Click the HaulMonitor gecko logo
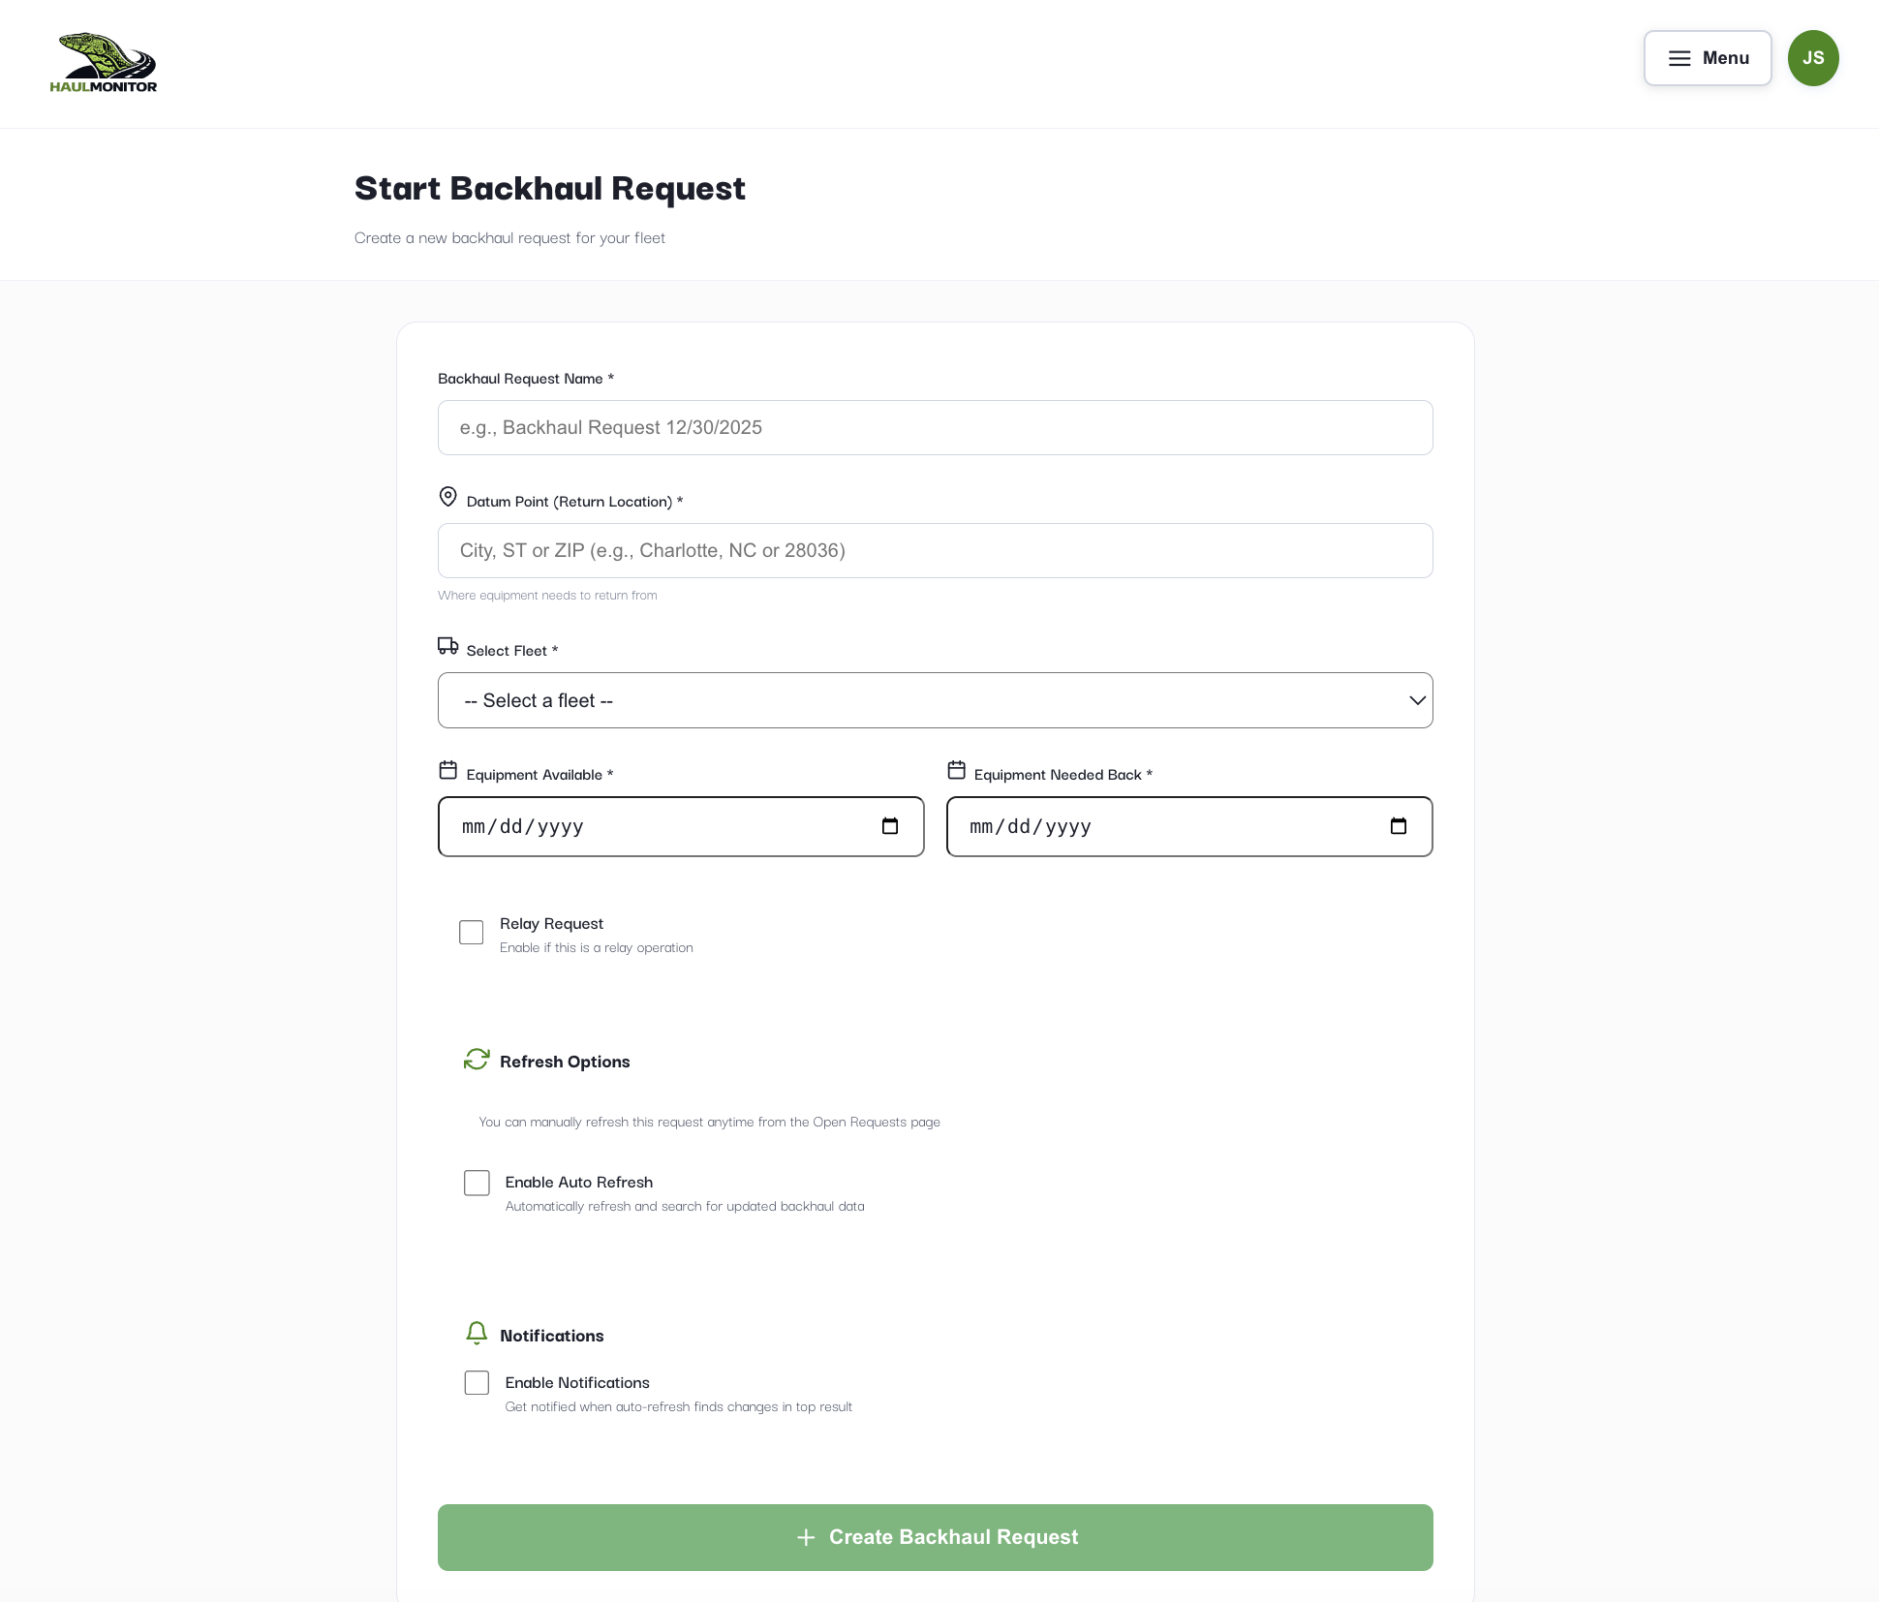 pos(104,62)
